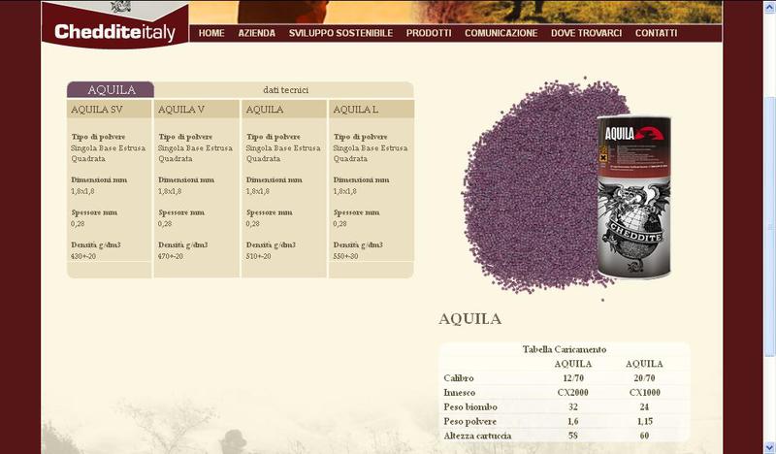The height and width of the screenshot is (454, 776).
Task: Click the vertical scrollbar thumb
Action: (x=769, y=226)
